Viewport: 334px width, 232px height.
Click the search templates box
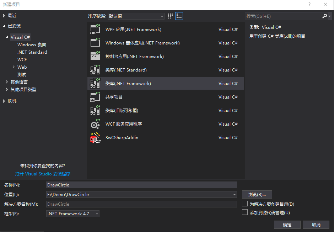pyautogui.click(x=283, y=16)
